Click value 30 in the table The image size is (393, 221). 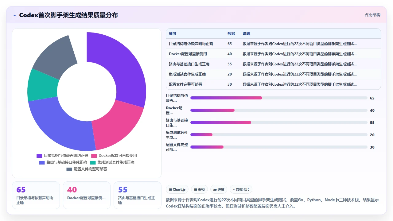230,84
